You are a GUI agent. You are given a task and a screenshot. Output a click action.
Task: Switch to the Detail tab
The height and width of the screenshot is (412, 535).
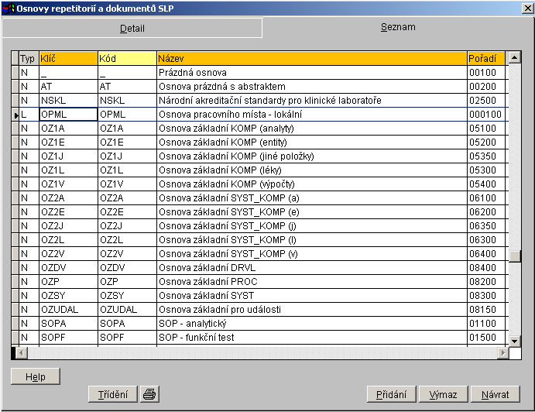coord(132,28)
